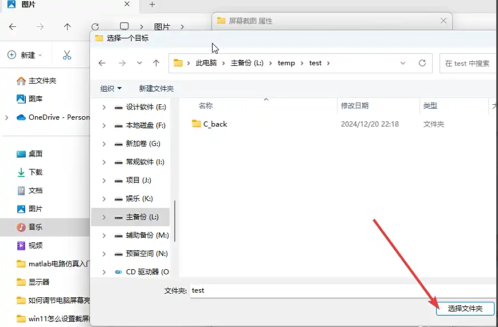
Task: Click the Up arrow in folder dialog
Action: pos(156,63)
